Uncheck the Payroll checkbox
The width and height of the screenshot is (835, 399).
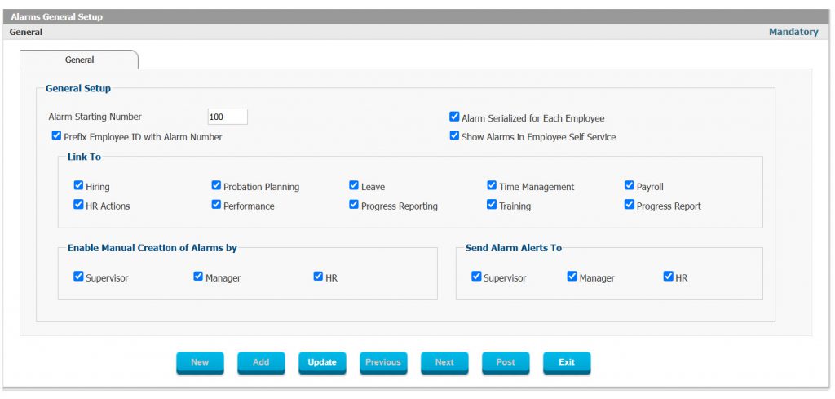tap(630, 185)
